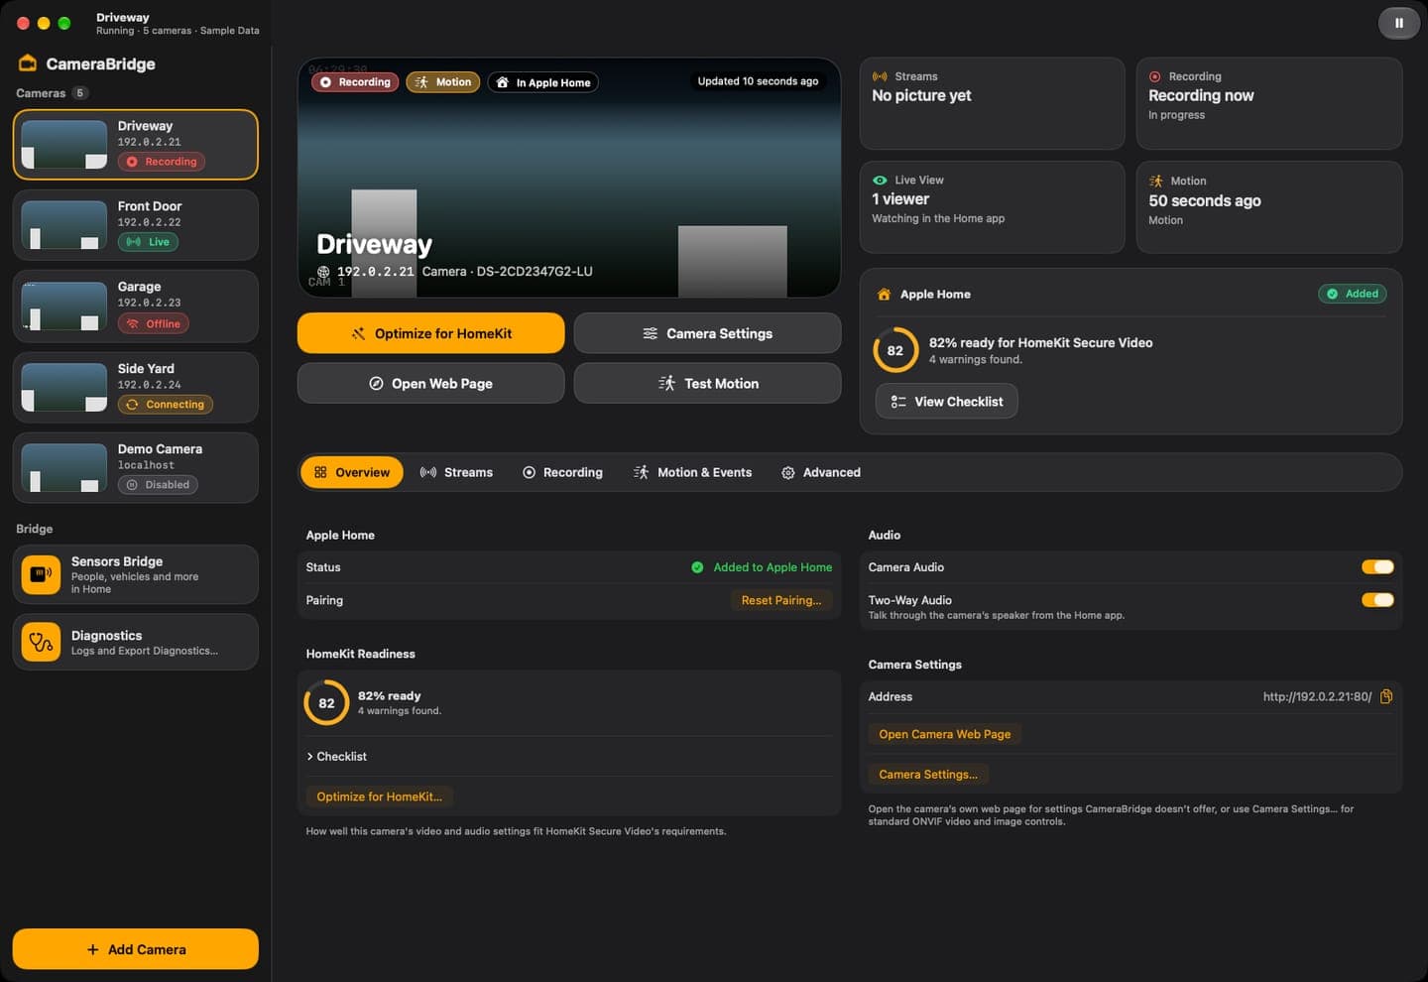Click the Camera Settings… link in the Camera Settings section

tap(928, 775)
